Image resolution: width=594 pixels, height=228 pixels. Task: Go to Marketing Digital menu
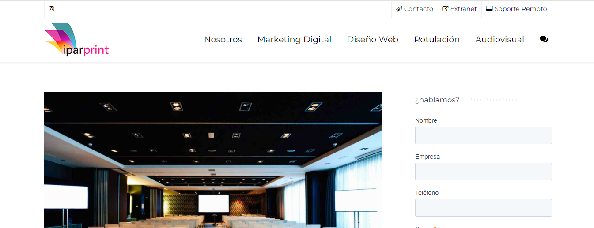pyautogui.click(x=294, y=40)
